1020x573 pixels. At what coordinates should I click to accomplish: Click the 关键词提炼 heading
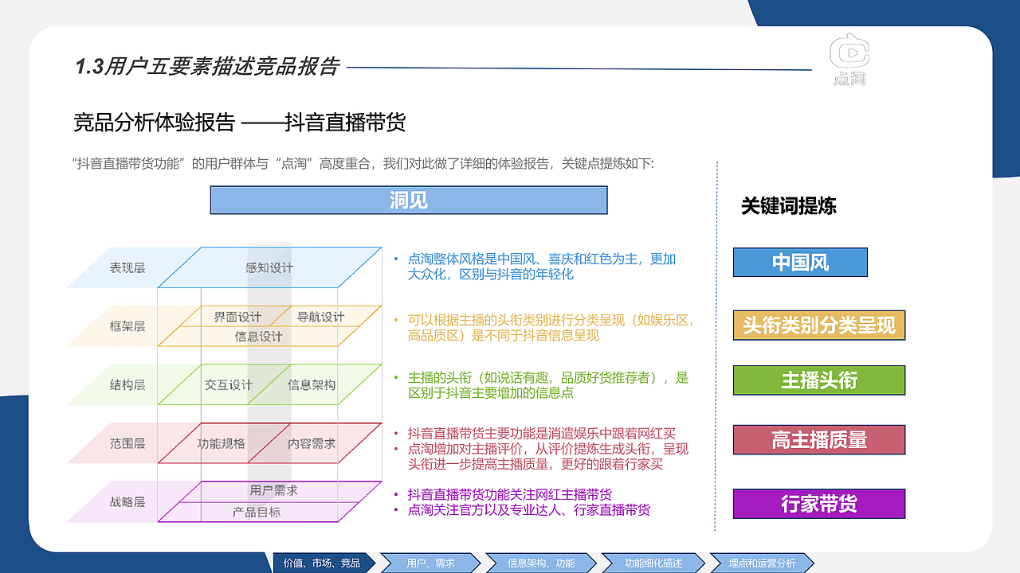pos(788,206)
